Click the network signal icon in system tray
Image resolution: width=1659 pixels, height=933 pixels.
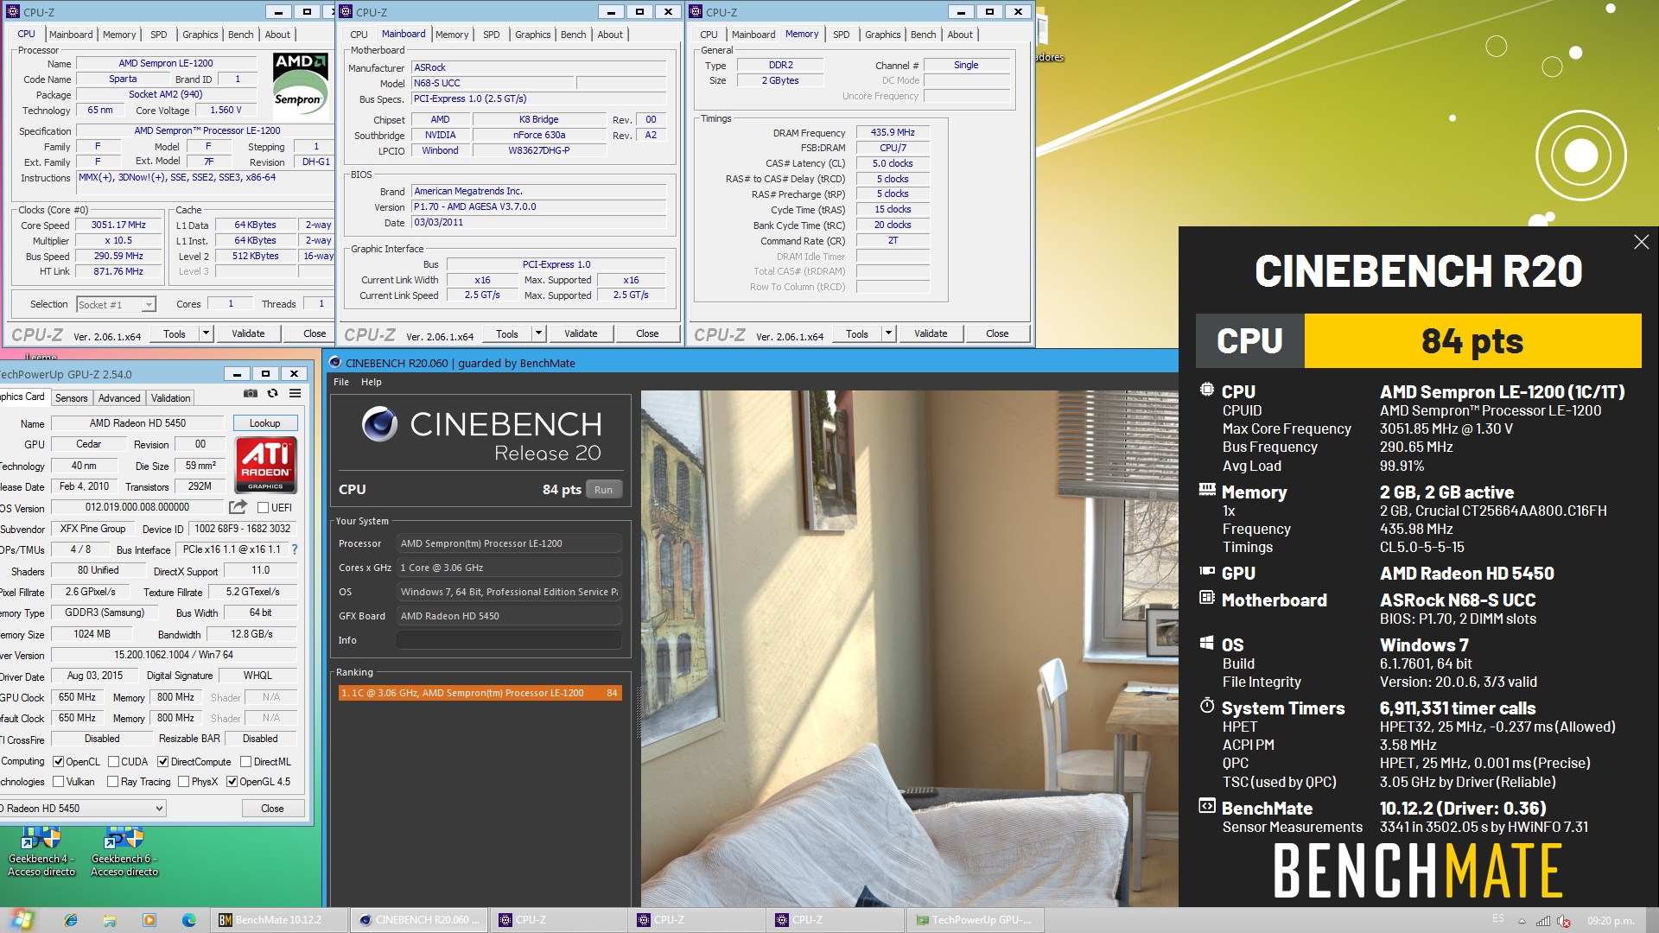(x=1543, y=921)
